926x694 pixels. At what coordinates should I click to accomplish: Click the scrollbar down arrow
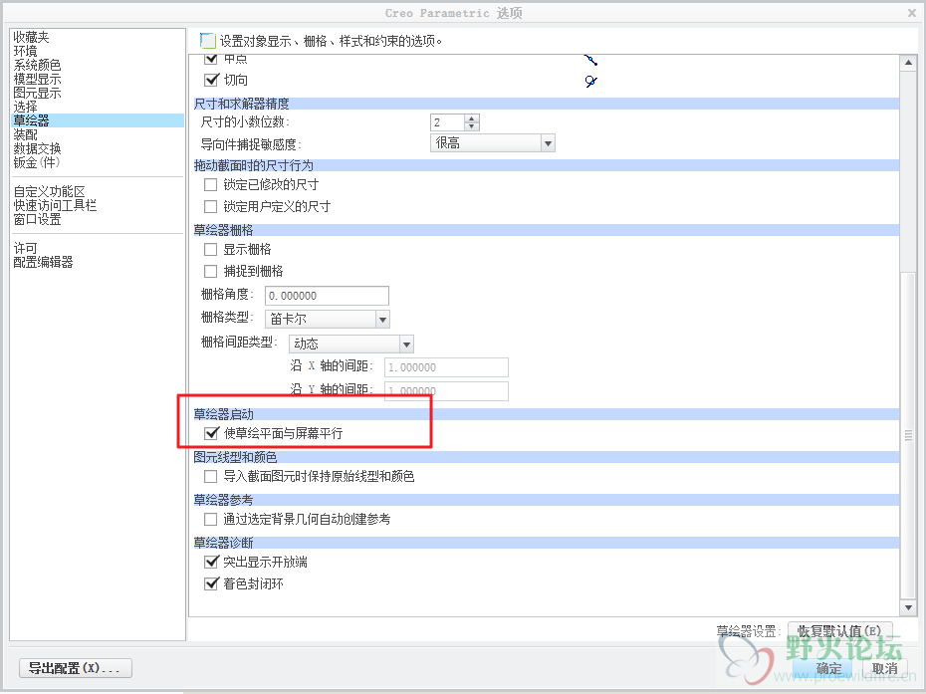[x=908, y=607]
